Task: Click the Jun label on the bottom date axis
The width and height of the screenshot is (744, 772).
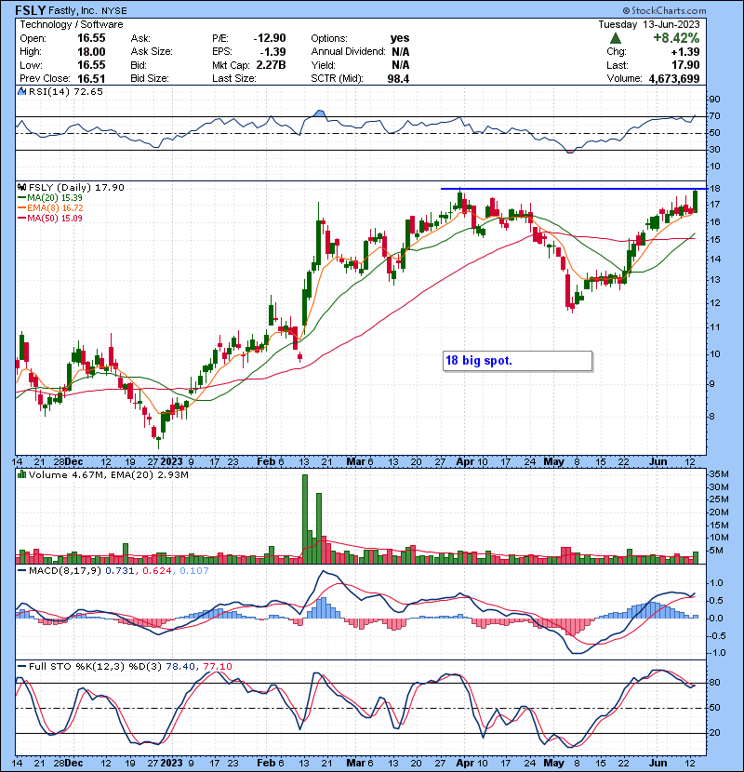Action: (x=658, y=763)
